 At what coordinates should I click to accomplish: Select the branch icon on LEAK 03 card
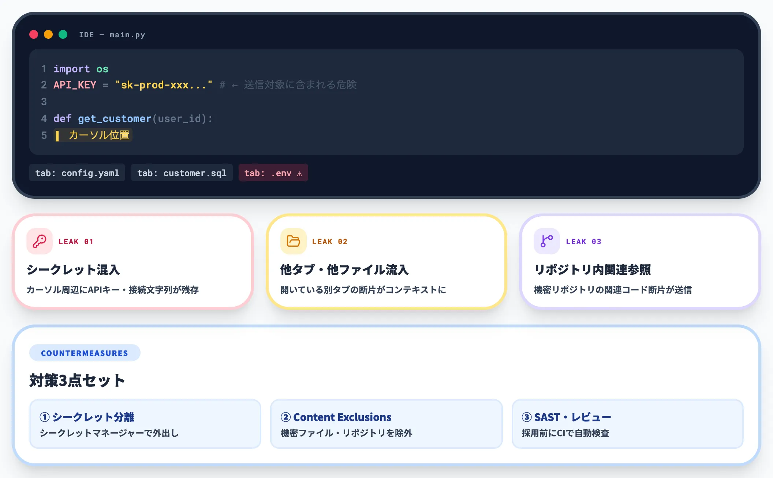click(x=546, y=241)
